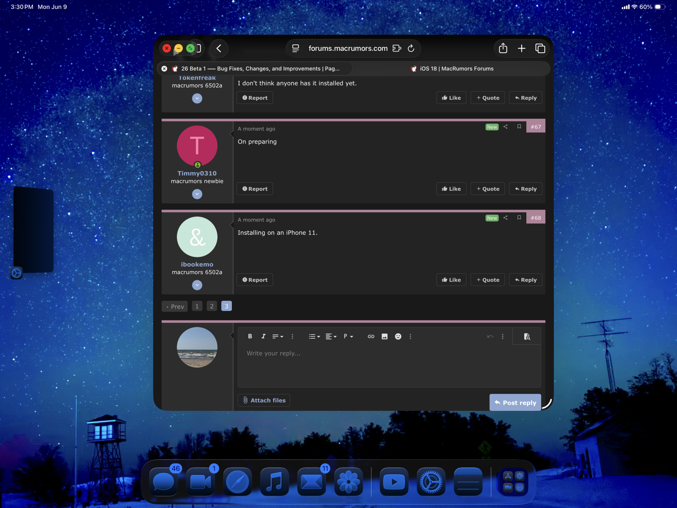Insert link using chain icon
Viewport: 677px width, 508px height.
[x=371, y=336]
